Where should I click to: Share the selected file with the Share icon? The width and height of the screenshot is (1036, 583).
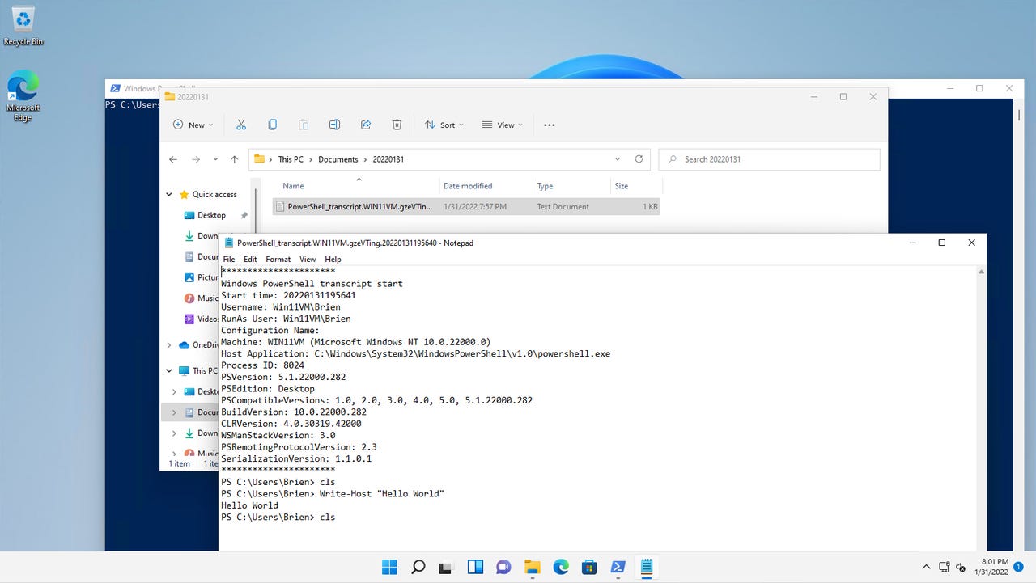(x=366, y=125)
